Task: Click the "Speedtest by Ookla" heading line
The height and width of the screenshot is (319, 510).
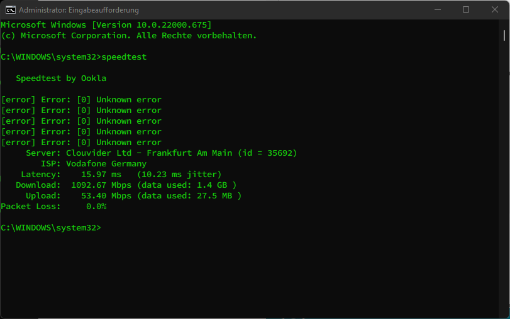Action: tap(61, 78)
